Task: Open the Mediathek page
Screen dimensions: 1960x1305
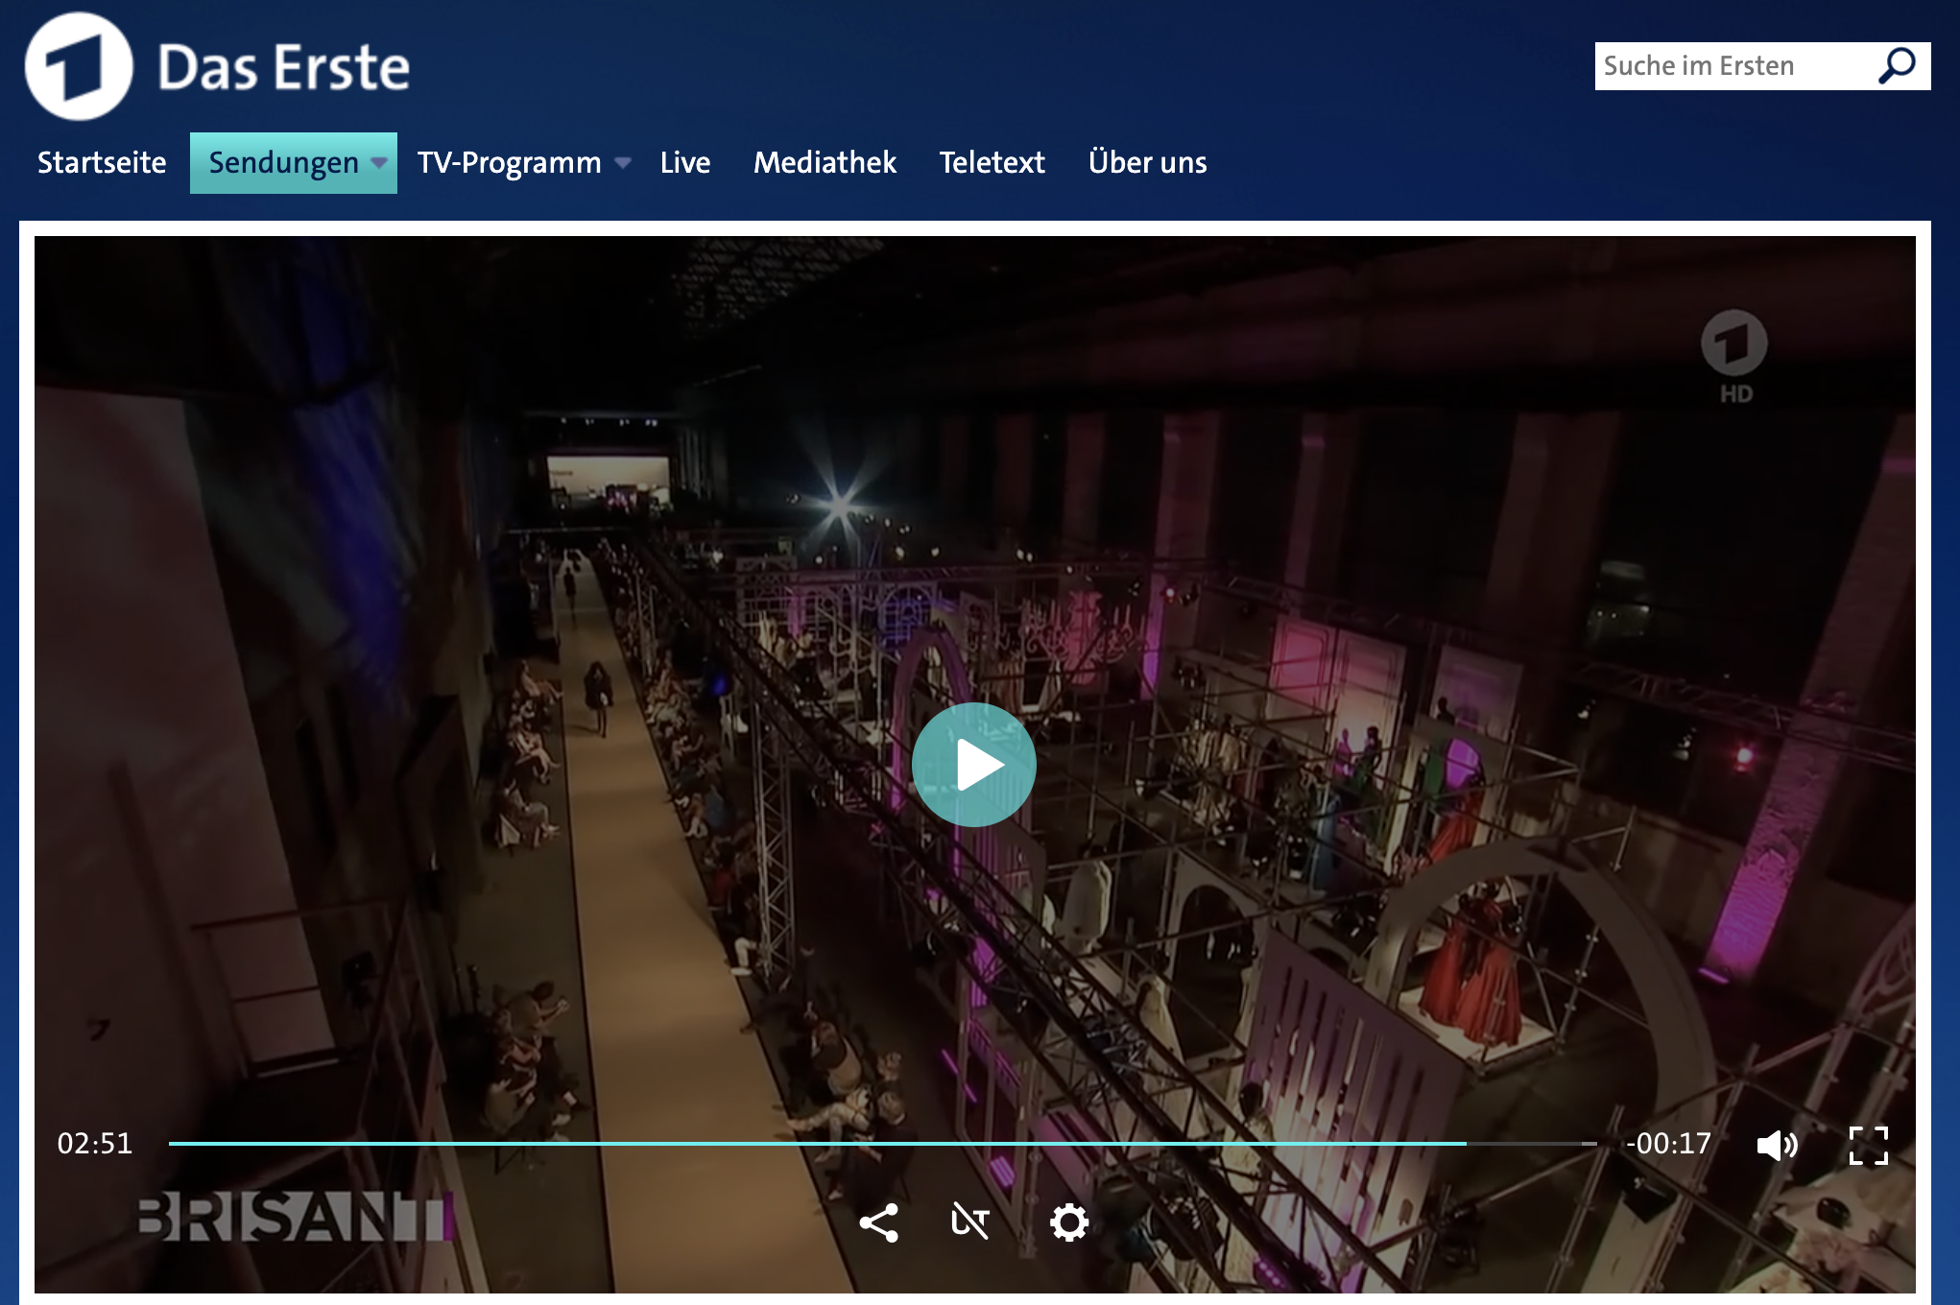Action: (825, 163)
